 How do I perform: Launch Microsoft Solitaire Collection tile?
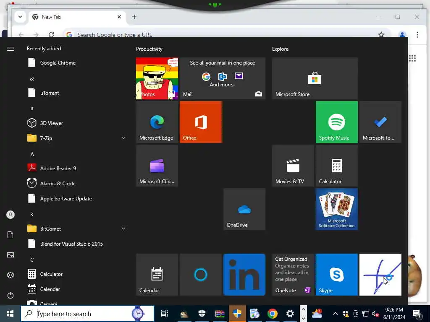point(337,209)
